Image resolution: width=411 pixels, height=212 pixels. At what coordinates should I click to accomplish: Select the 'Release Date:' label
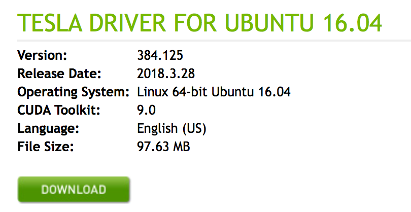(x=59, y=74)
